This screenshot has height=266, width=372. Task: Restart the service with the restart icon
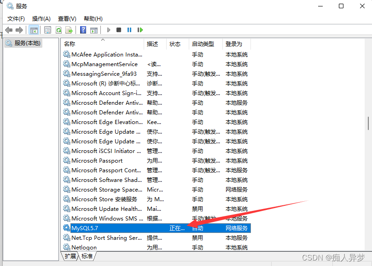coord(140,30)
